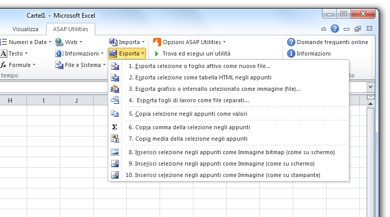Click the bitmap picture icon for item 8

(x=115, y=152)
